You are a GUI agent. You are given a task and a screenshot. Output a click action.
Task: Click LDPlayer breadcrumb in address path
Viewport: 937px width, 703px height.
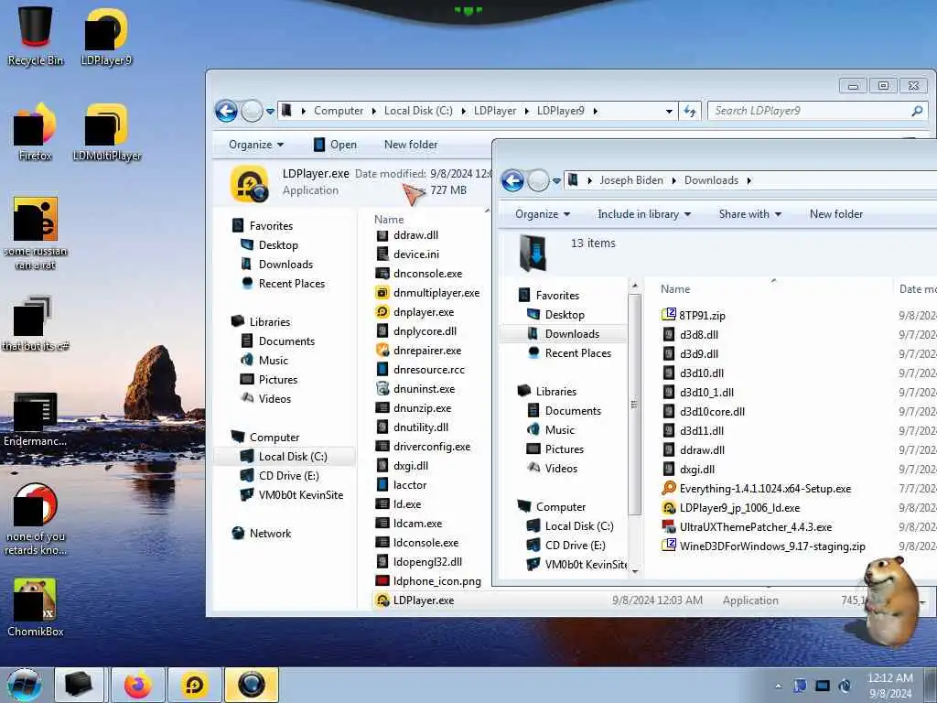point(495,111)
